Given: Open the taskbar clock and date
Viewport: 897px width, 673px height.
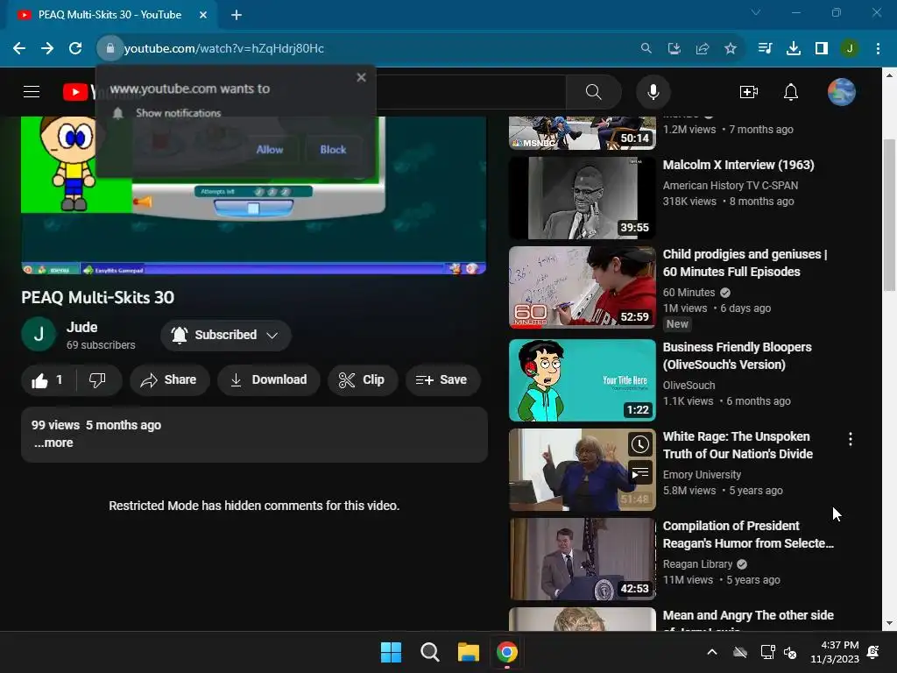Looking at the screenshot, I should (835, 652).
